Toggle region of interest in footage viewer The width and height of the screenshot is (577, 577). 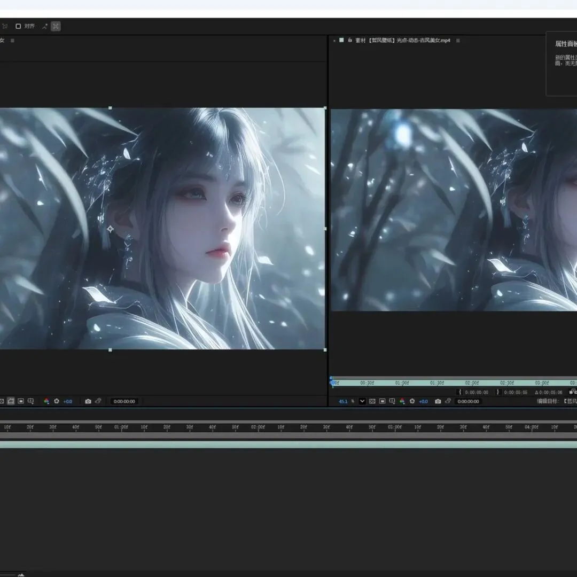point(383,401)
